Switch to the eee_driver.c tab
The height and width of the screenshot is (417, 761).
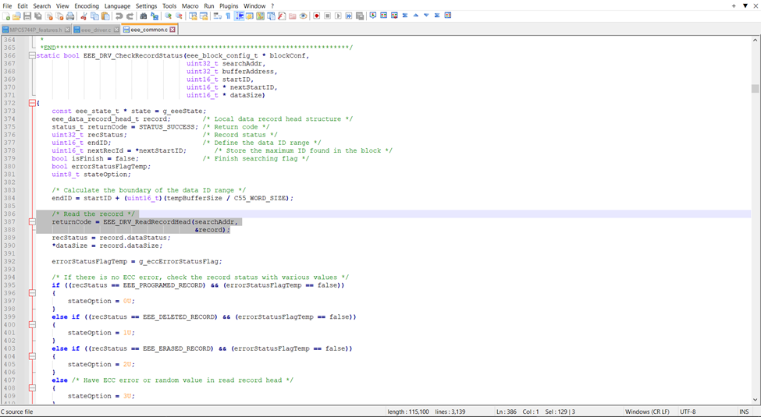tap(95, 30)
